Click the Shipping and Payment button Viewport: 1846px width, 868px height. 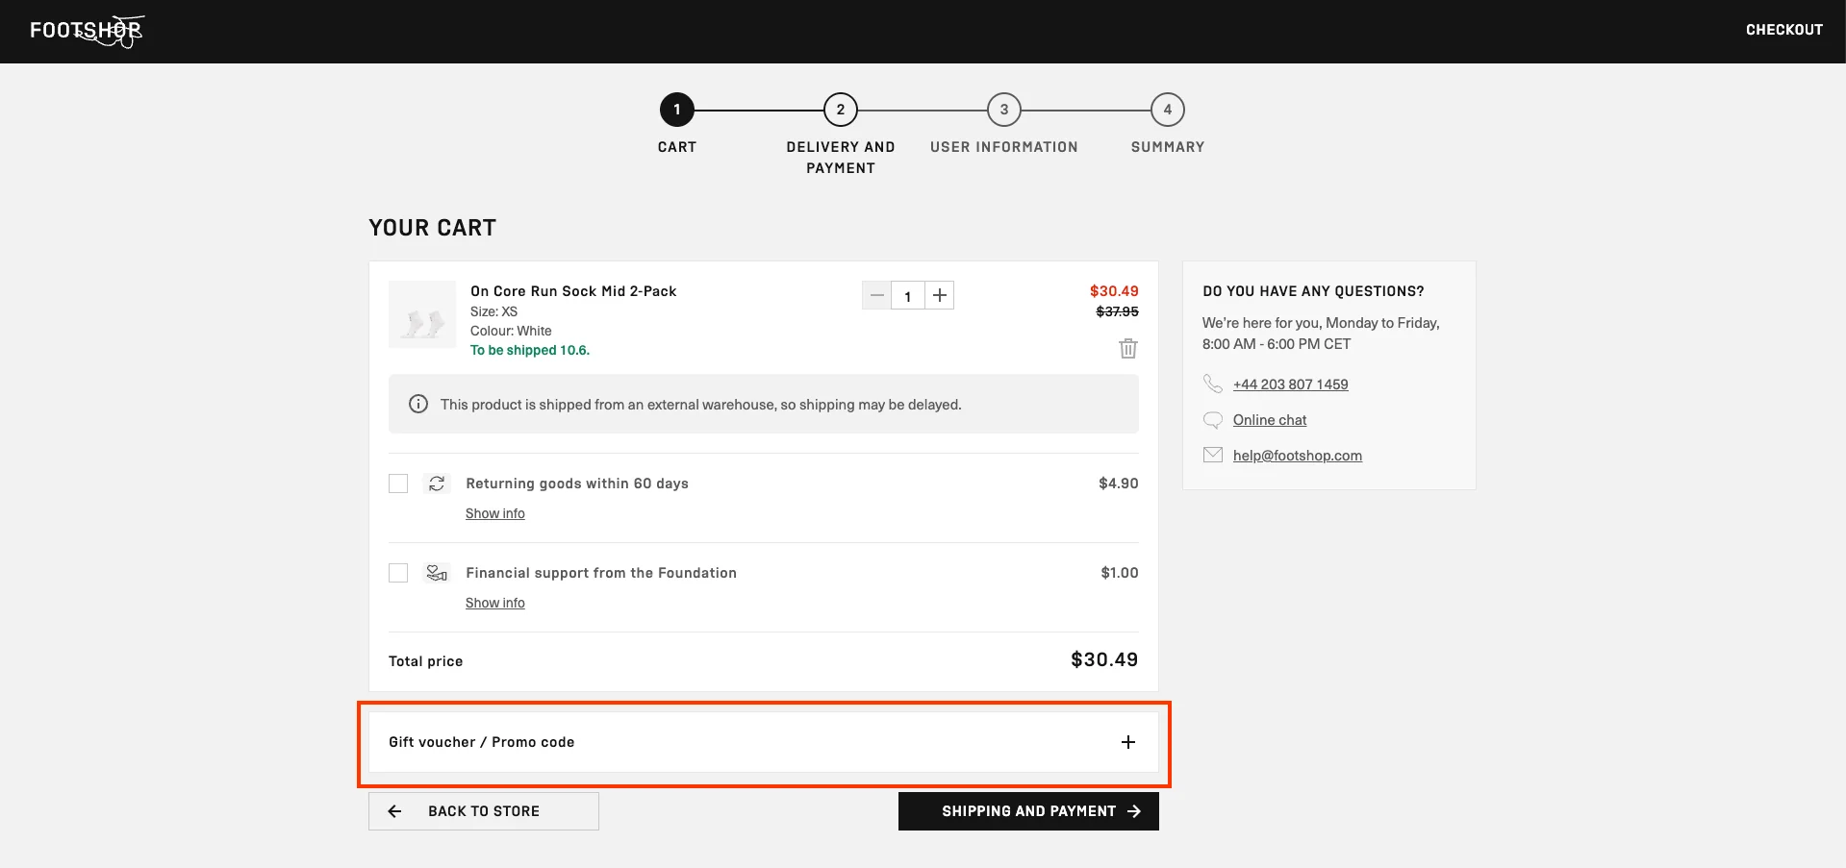1028,811
